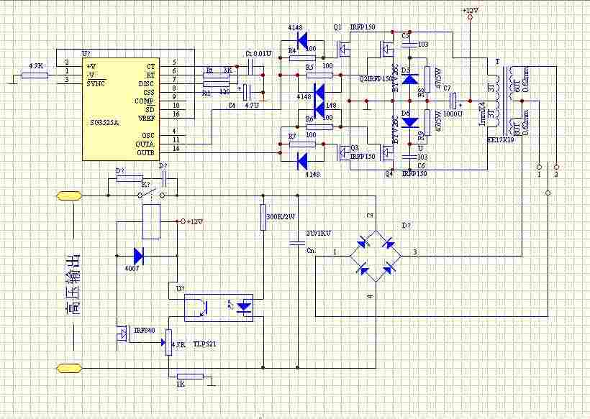Select the yellow SG3525A chip body
The height and width of the screenshot is (419, 590).
(121, 109)
